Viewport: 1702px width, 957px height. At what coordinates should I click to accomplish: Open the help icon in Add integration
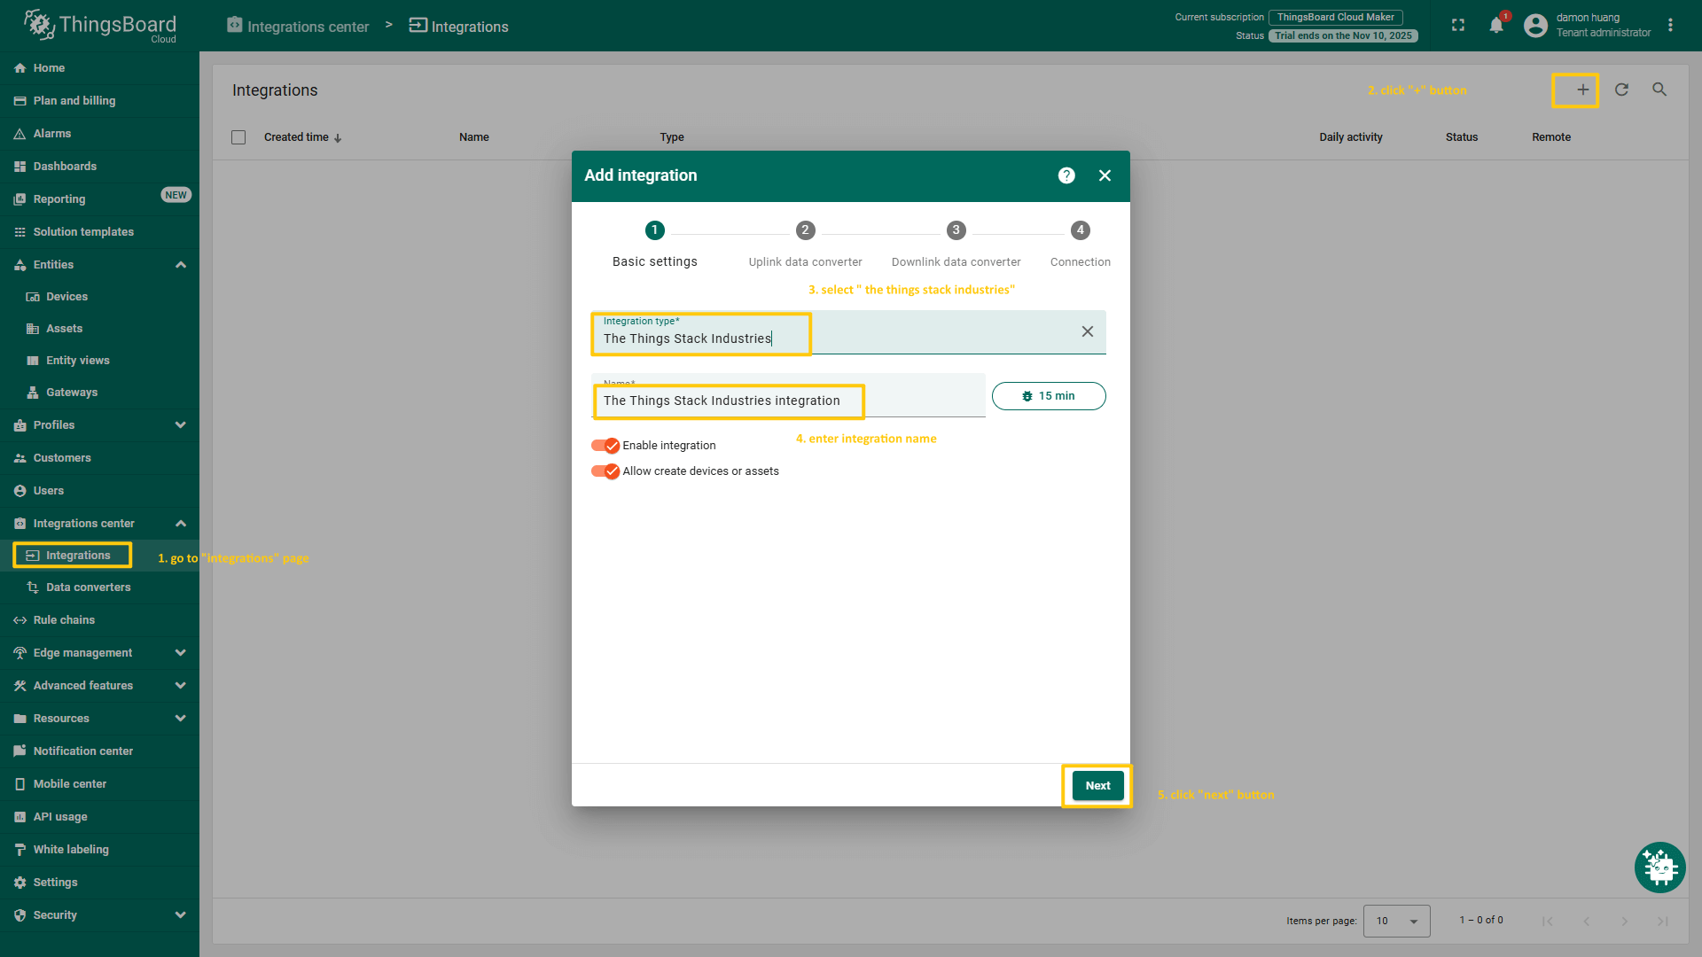coord(1066,175)
